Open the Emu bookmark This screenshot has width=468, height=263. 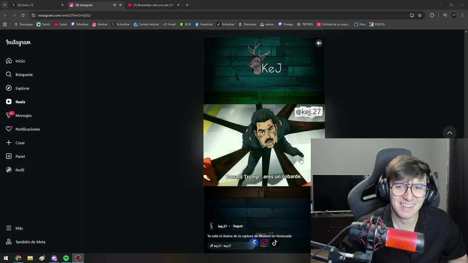[x=360, y=24]
